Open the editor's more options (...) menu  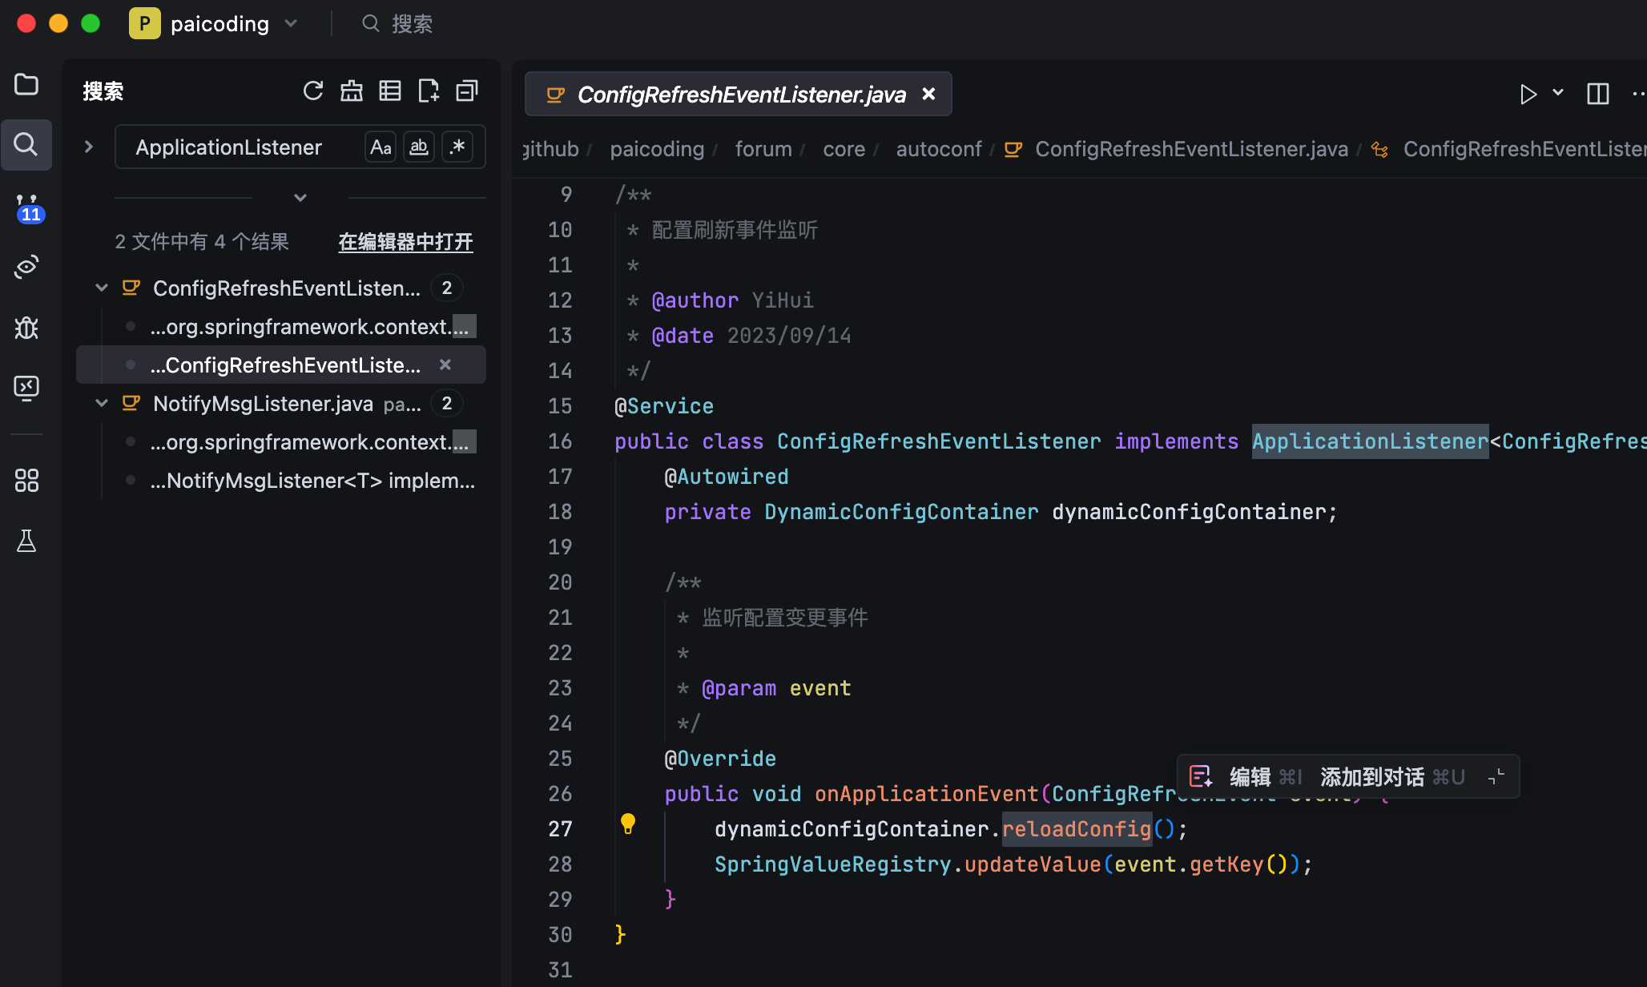1638,94
